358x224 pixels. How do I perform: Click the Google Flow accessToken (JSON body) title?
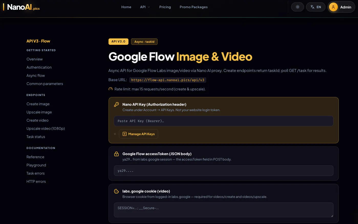(157, 154)
